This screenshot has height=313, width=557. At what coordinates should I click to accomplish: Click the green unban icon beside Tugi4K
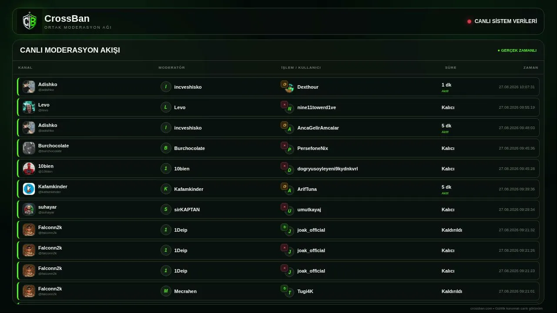(x=284, y=289)
